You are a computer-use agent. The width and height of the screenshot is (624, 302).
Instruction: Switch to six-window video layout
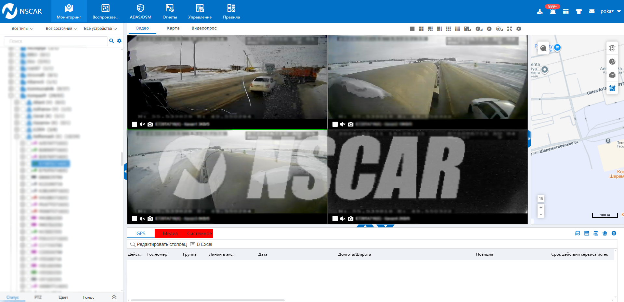coord(430,29)
